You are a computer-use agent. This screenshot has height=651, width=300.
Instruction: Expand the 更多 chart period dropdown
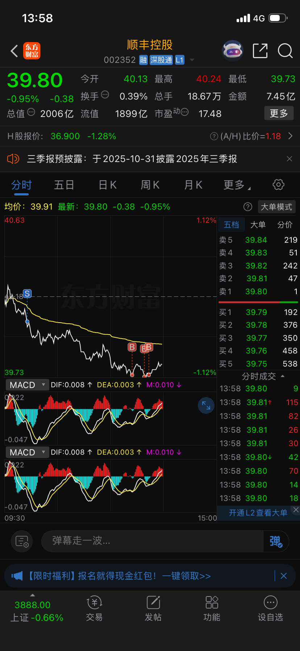point(237,185)
